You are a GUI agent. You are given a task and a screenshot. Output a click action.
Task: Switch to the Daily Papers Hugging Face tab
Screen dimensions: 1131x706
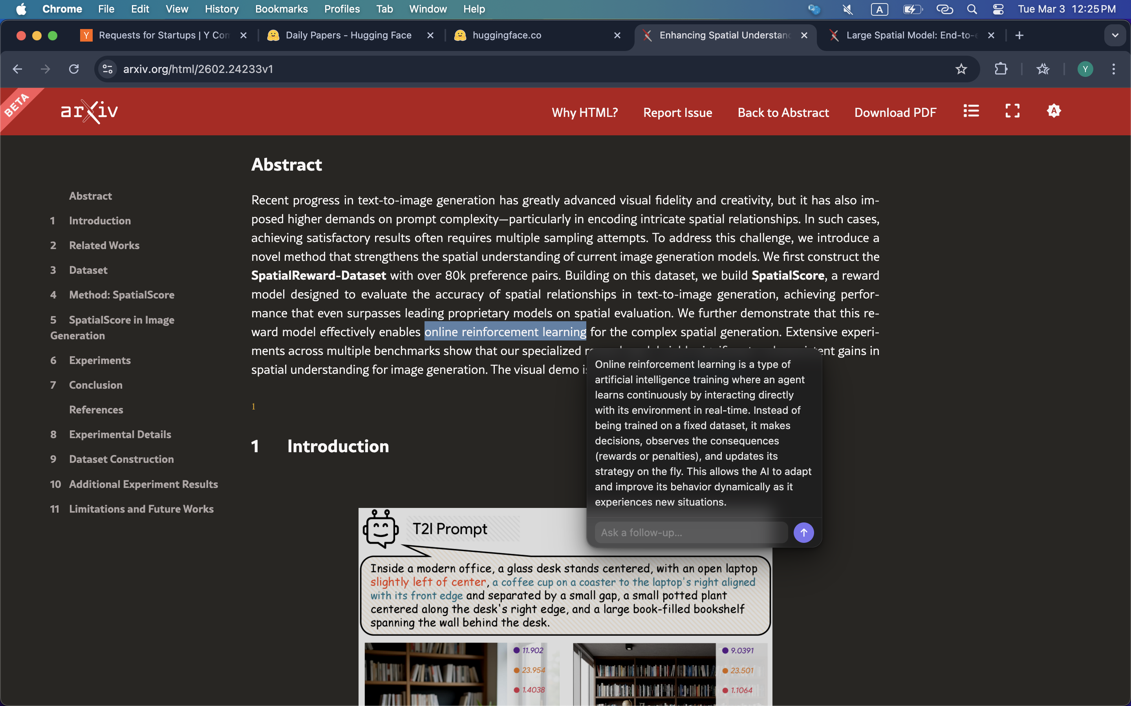348,35
